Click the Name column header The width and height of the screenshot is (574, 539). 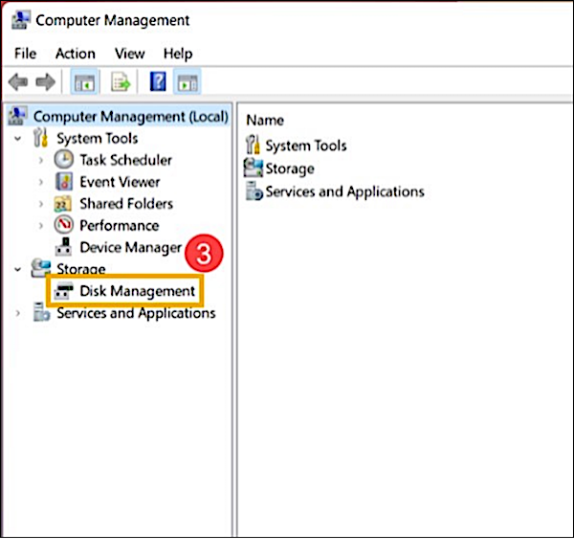[x=265, y=121]
